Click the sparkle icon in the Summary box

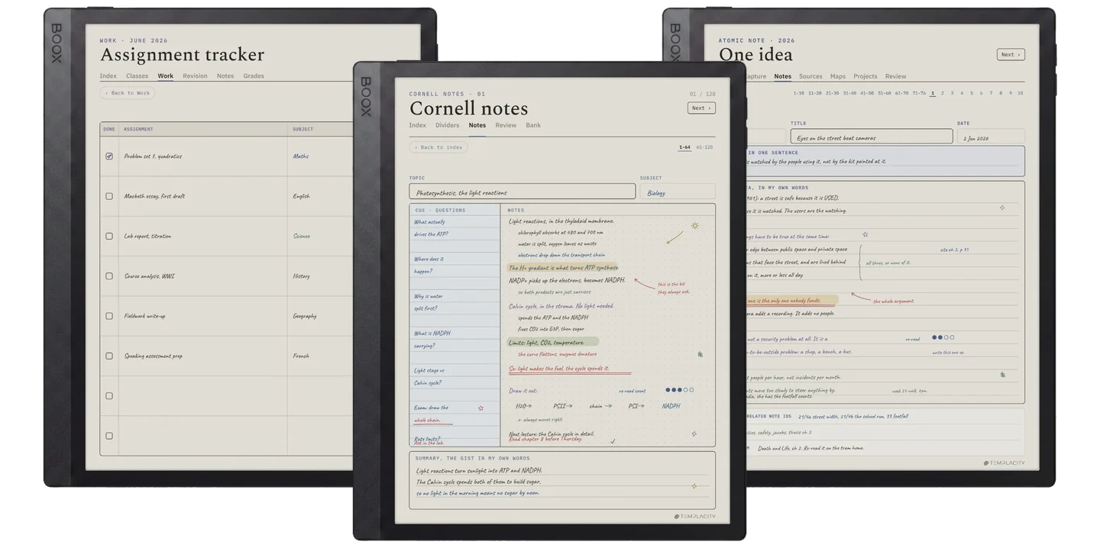[694, 485]
